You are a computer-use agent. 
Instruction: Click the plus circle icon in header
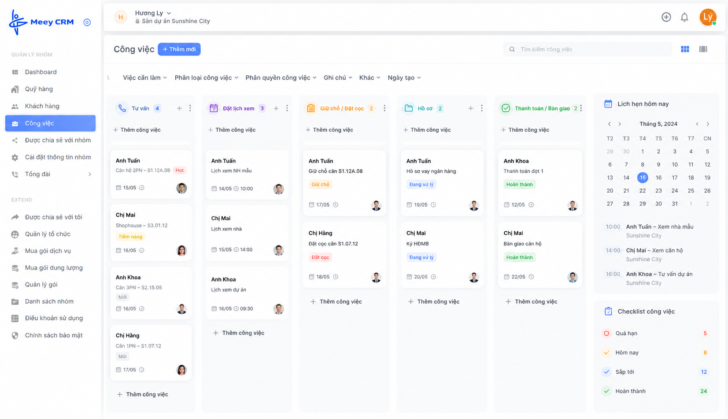click(666, 17)
